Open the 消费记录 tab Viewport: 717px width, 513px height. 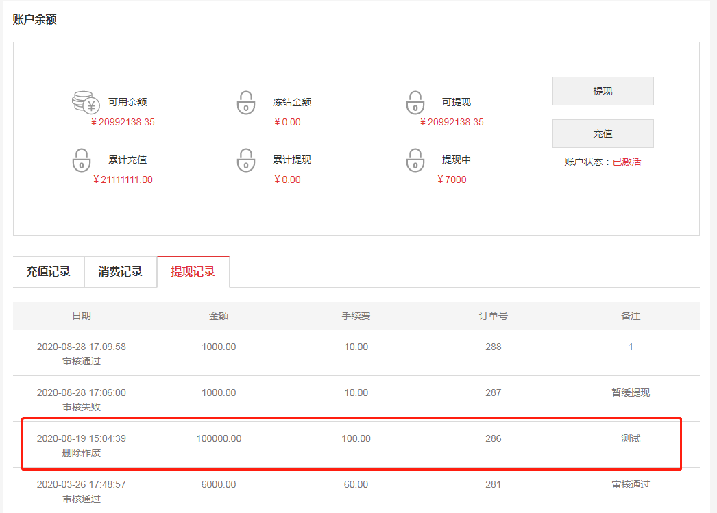pos(121,272)
